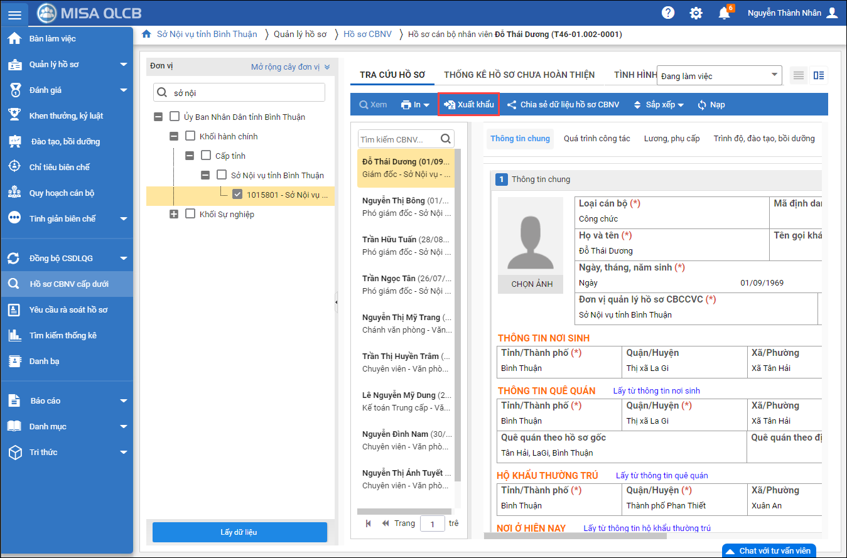Open settings gear icon in header
Viewport: 847px width, 558px height.
(696, 13)
